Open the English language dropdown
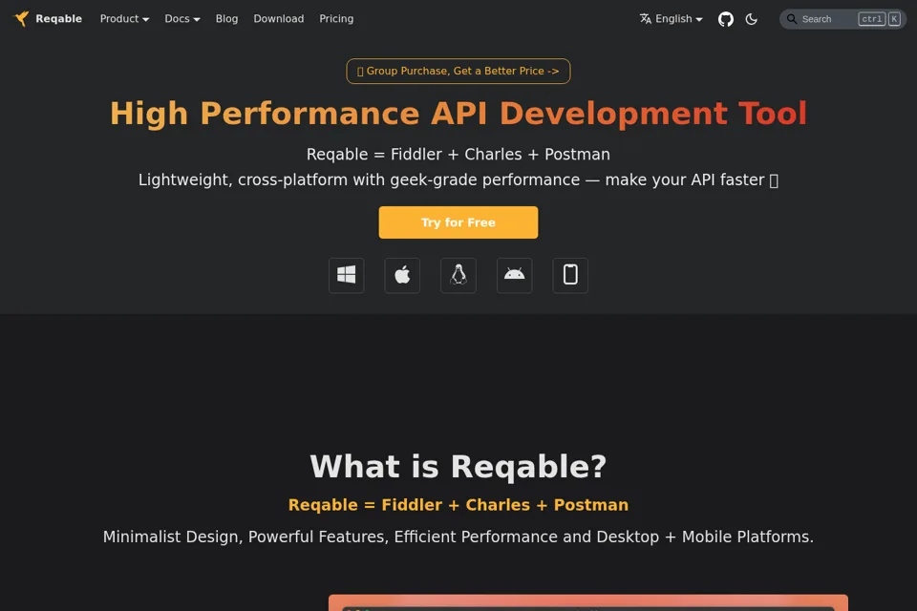The image size is (917, 611). click(x=671, y=19)
